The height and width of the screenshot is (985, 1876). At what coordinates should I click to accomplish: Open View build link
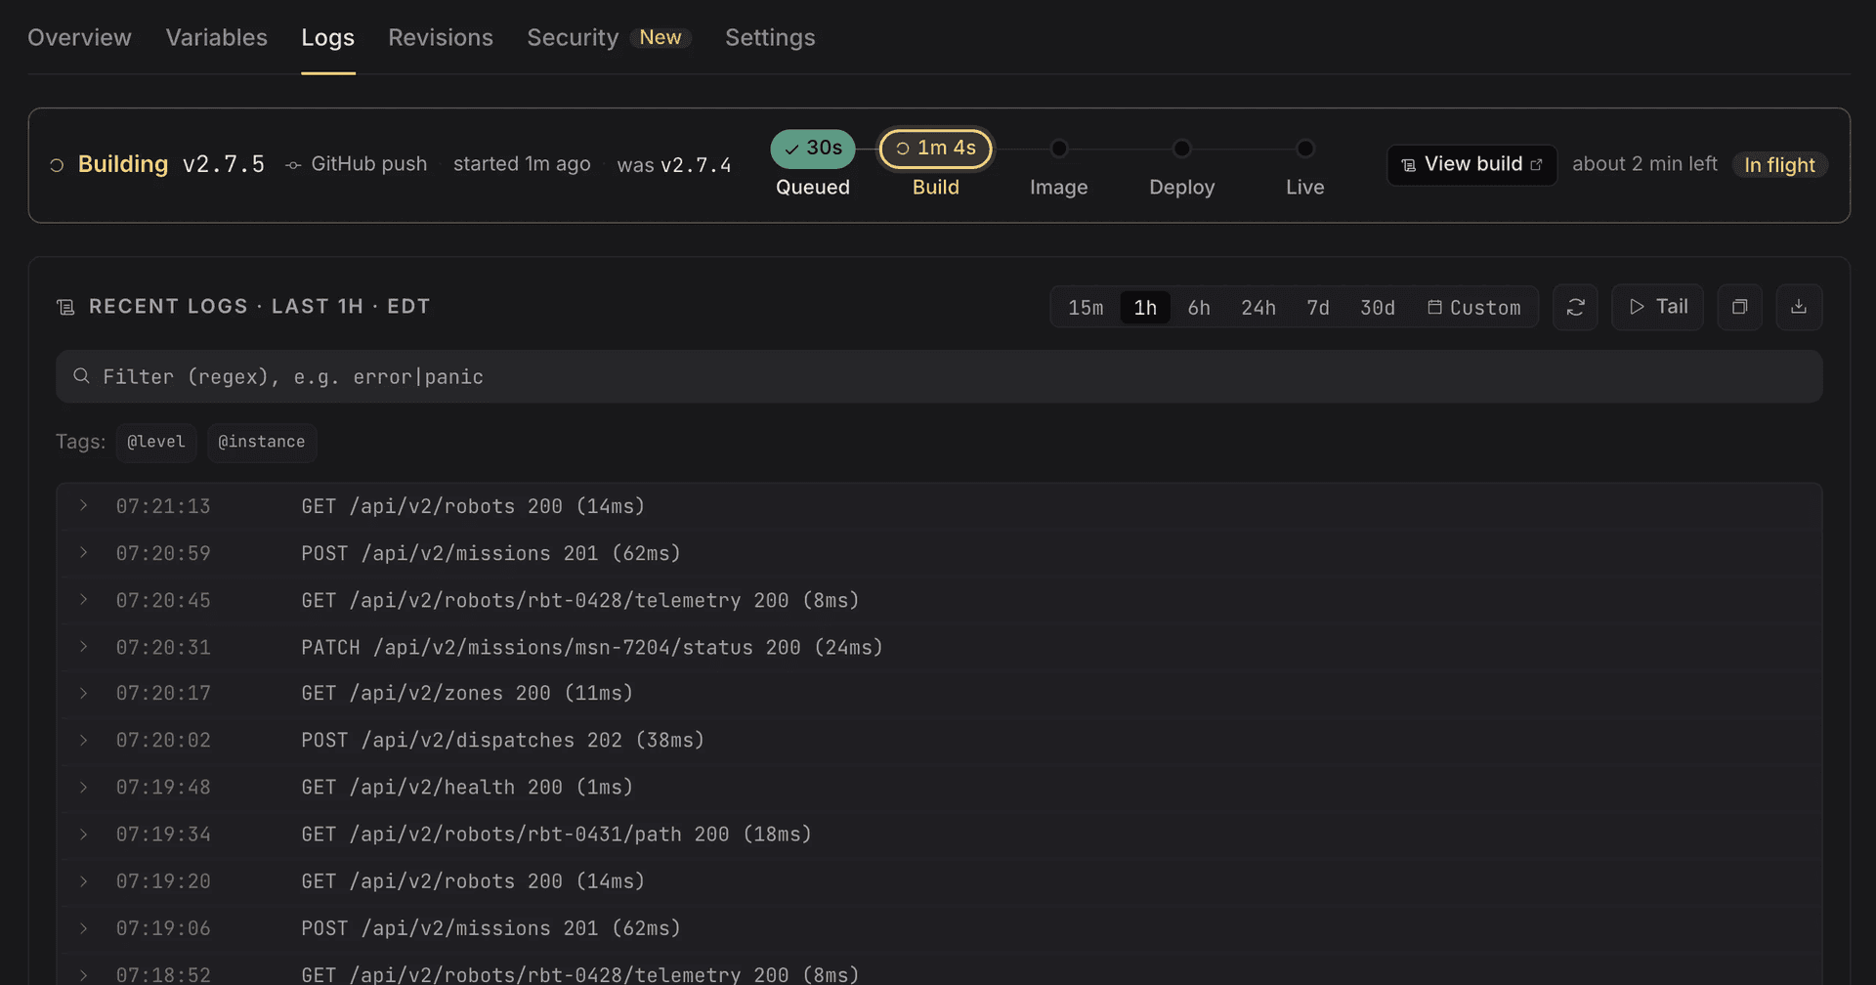[1471, 165]
